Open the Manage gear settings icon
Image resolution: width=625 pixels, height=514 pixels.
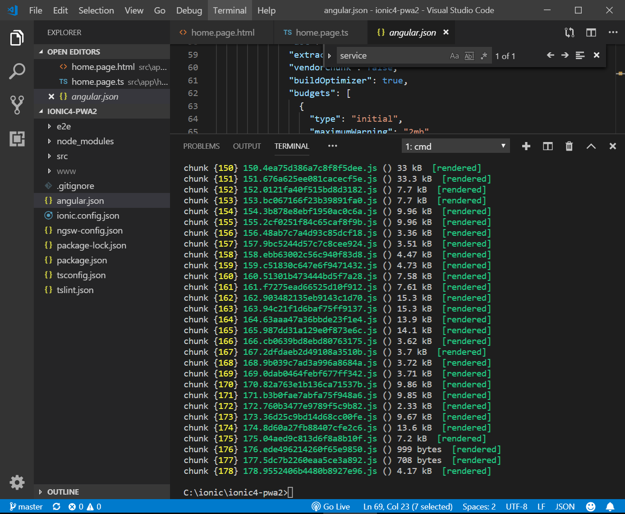[x=17, y=482]
